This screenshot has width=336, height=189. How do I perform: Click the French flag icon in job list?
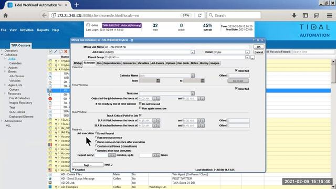pos(50,145)
